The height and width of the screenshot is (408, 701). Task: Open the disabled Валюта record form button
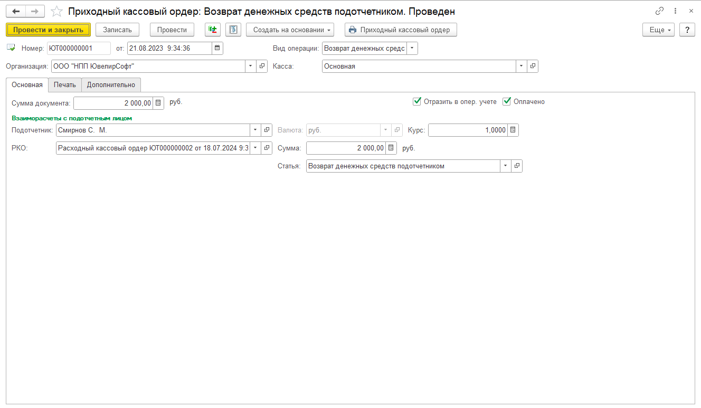pyautogui.click(x=397, y=130)
